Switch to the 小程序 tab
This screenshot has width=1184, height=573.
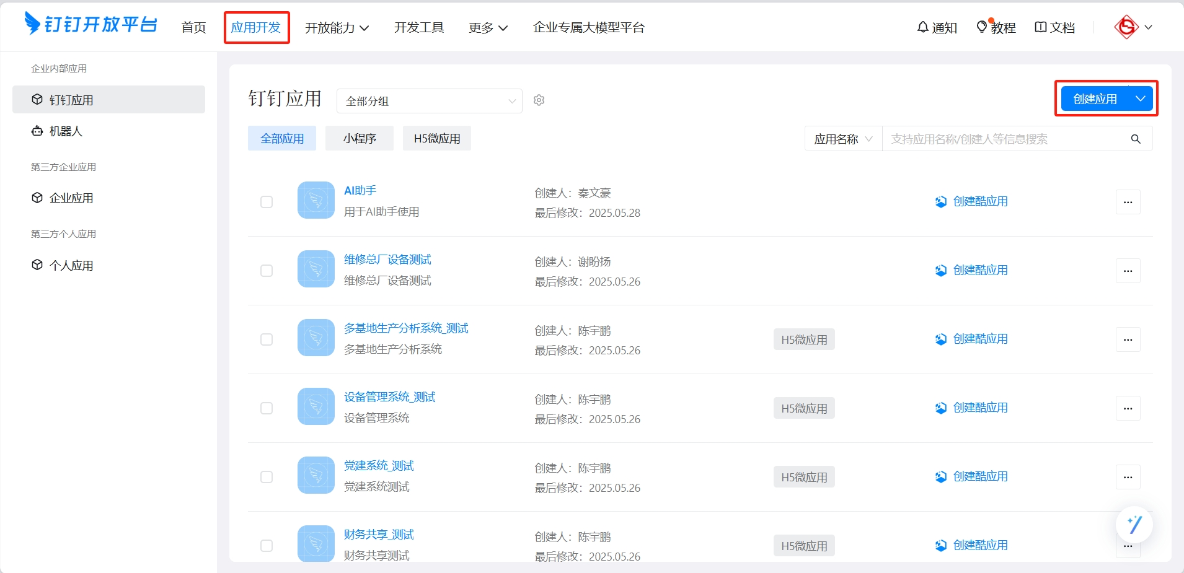(360, 138)
